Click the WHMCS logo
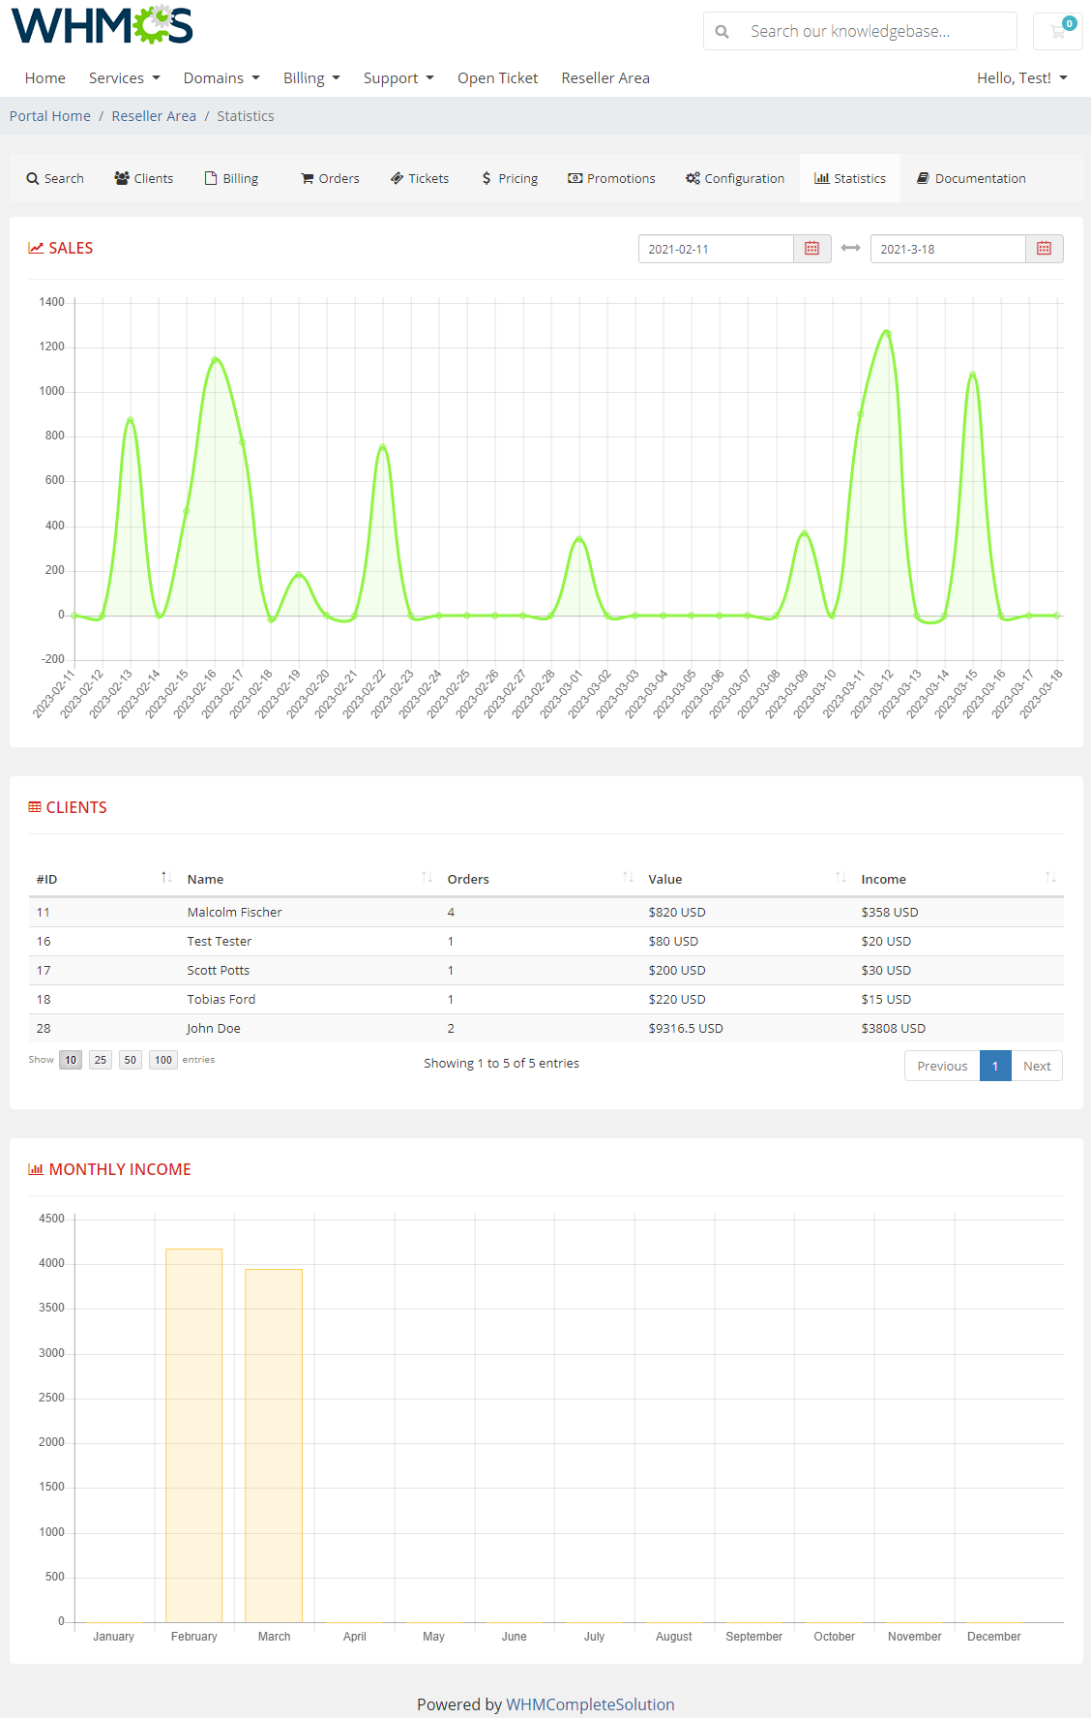 click(103, 25)
